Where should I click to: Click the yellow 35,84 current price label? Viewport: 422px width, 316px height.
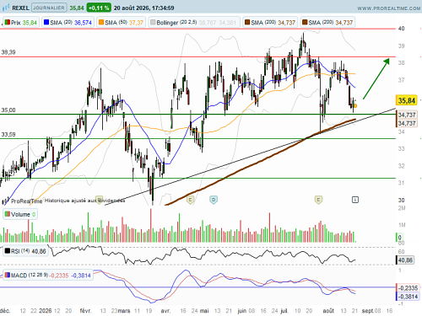407,100
